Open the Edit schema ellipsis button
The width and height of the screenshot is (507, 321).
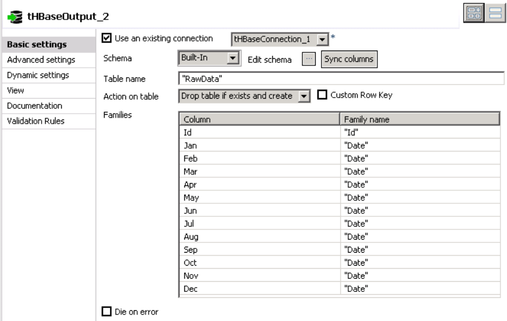309,59
